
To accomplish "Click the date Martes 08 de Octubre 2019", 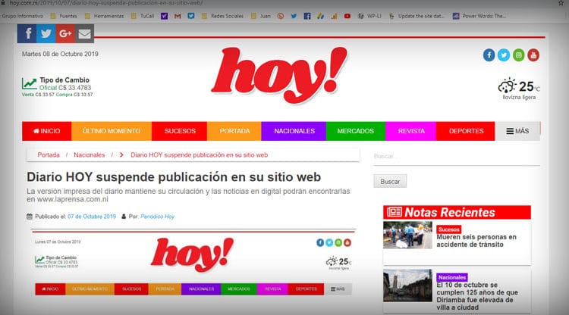I will click(60, 54).
